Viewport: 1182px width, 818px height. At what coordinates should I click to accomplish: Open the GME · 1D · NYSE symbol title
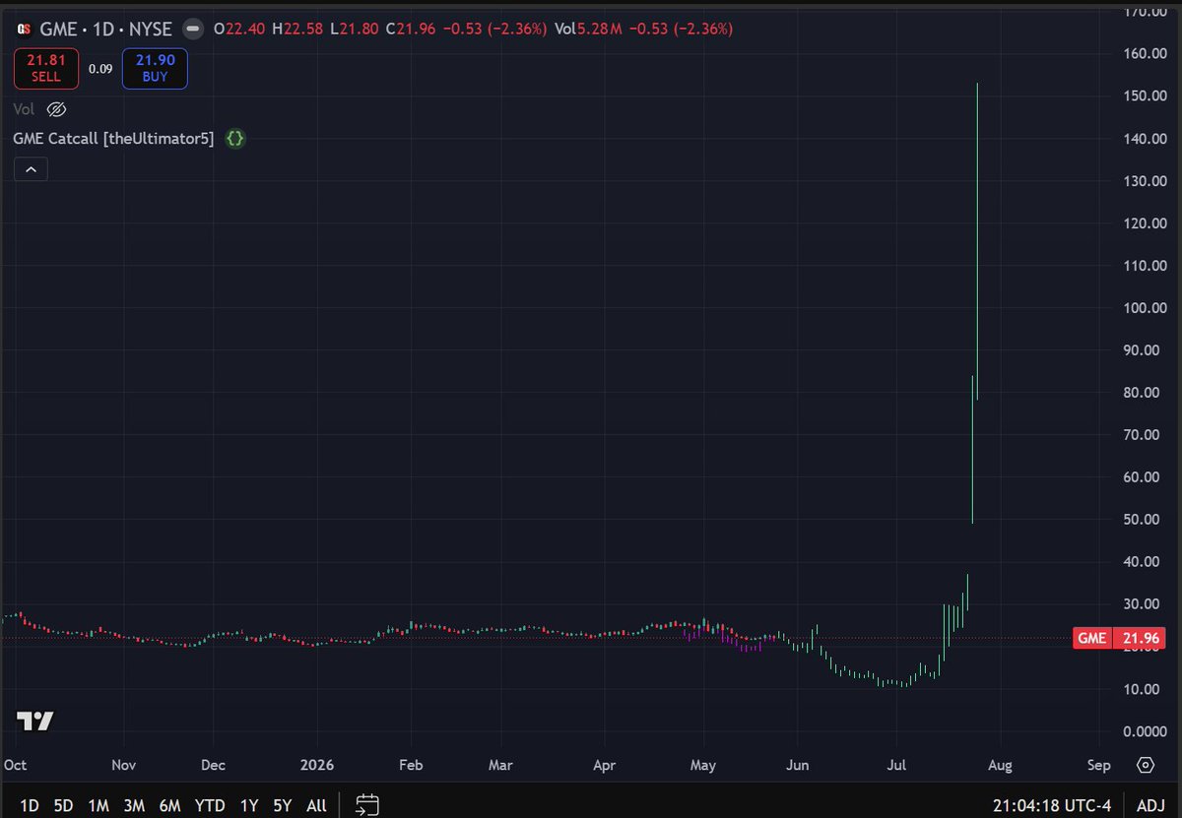click(x=105, y=30)
